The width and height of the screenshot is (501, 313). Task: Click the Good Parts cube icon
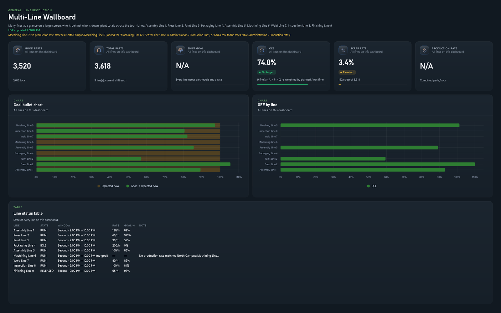[18, 50]
